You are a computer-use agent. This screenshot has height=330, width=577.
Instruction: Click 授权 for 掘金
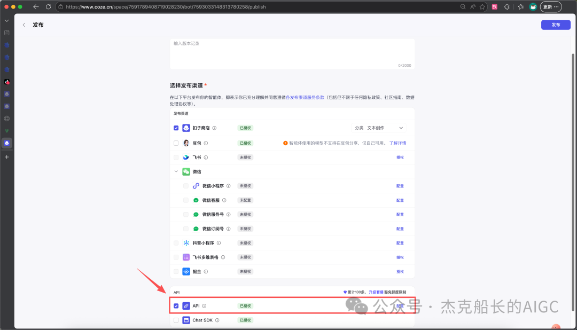click(x=400, y=271)
